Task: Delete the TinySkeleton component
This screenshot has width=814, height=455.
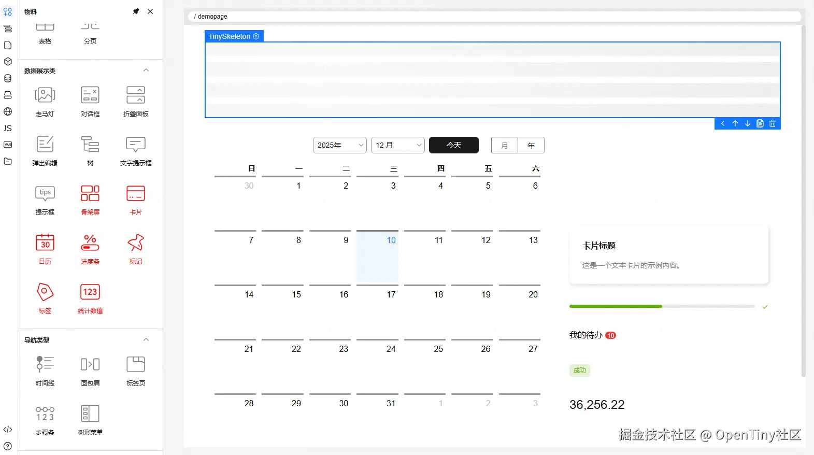Action: click(773, 123)
